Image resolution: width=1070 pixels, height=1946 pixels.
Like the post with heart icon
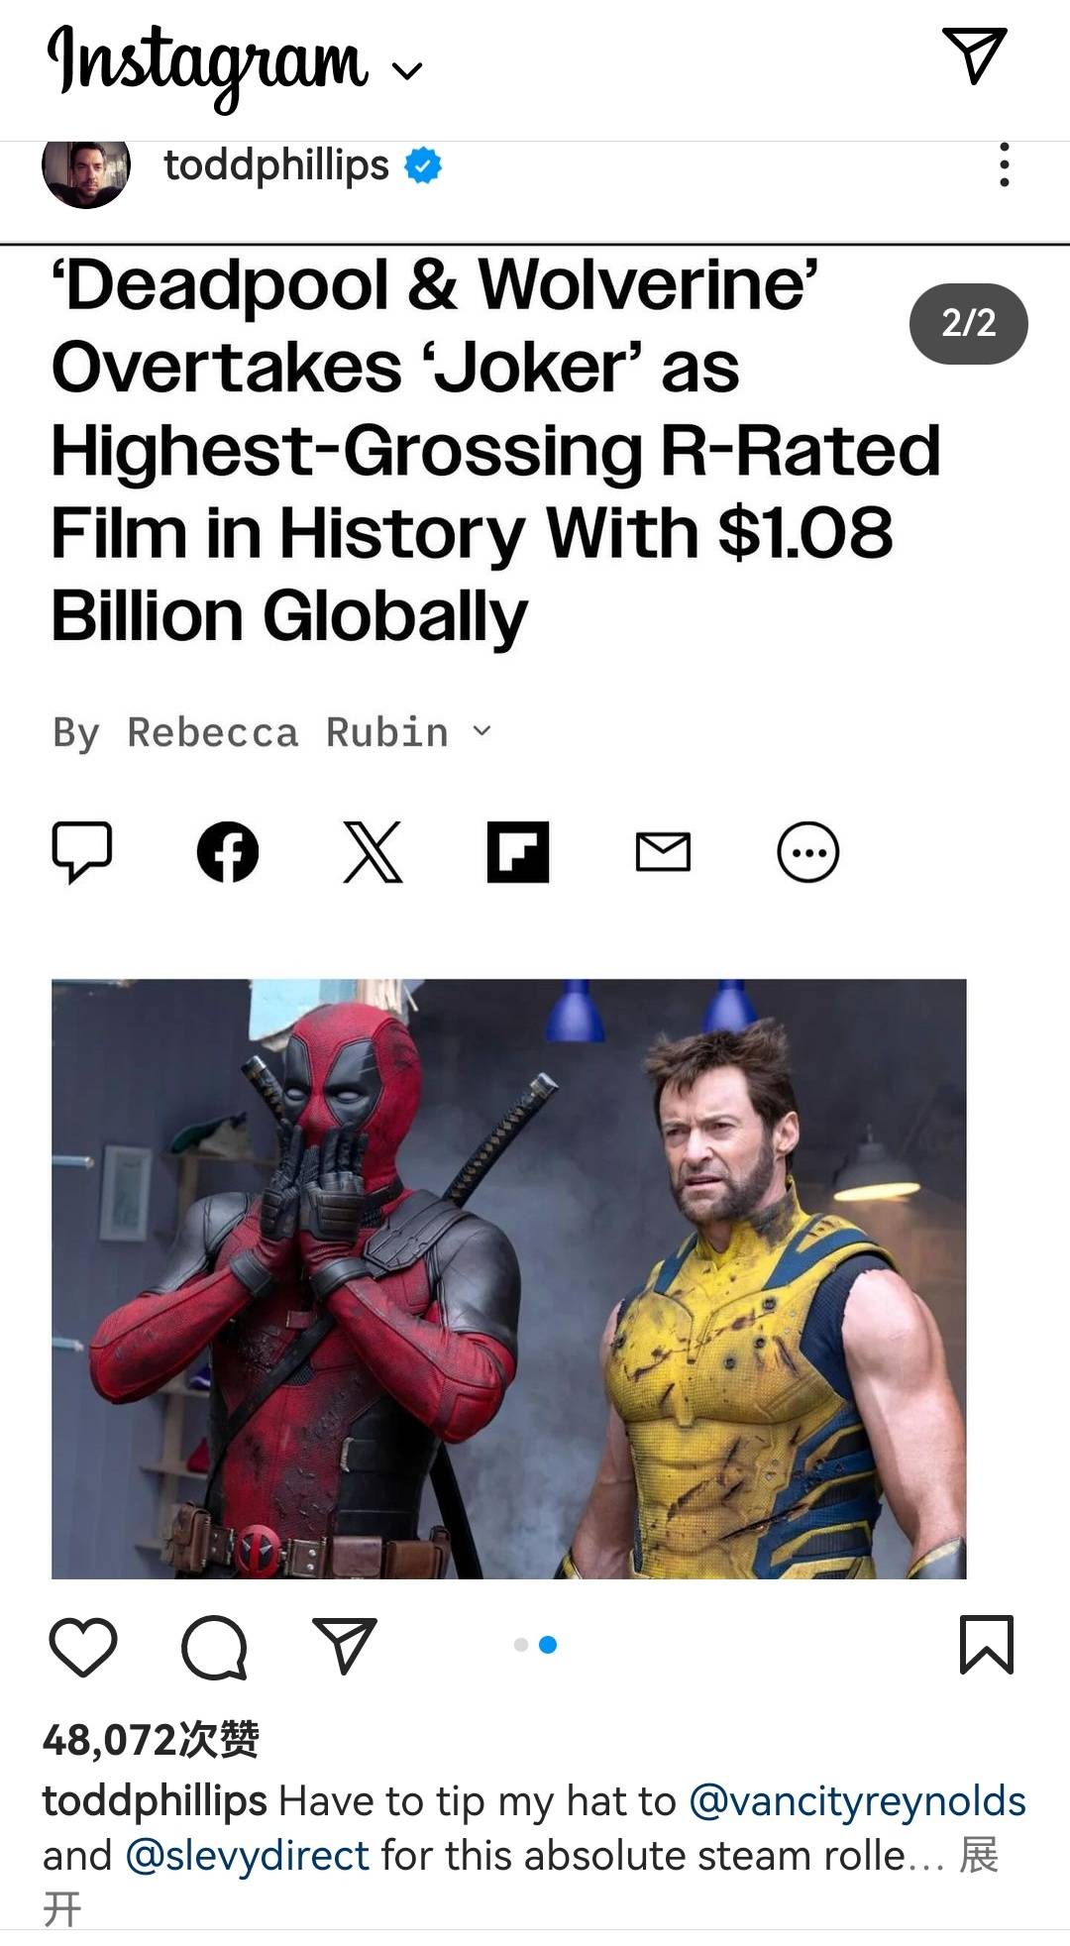(x=83, y=1646)
